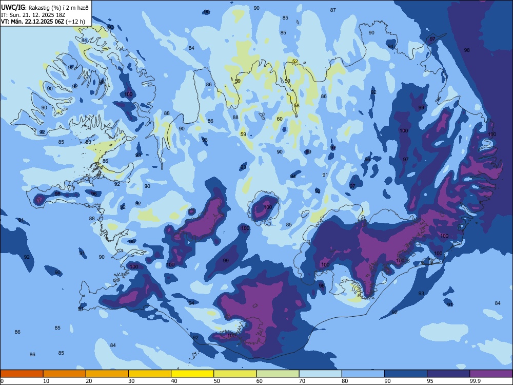The height and width of the screenshot is (385, 513).
Task: Click the '80' legend scale label
Action: (345, 381)
